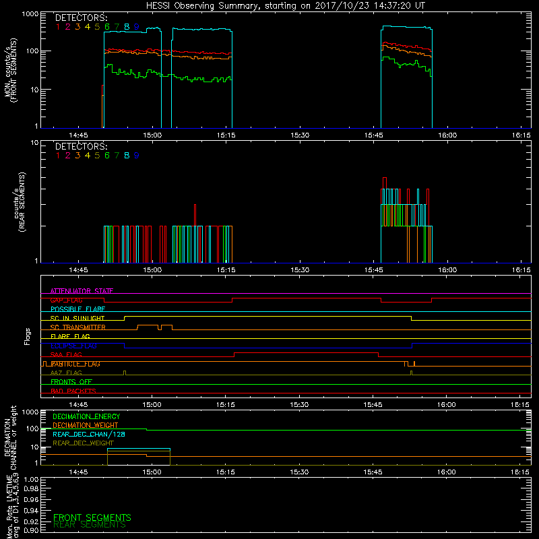The image size is (539, 539).
Task: Click the BAD_PACKETS flag label
Action: pyautogui.click(x=73, y=391)
